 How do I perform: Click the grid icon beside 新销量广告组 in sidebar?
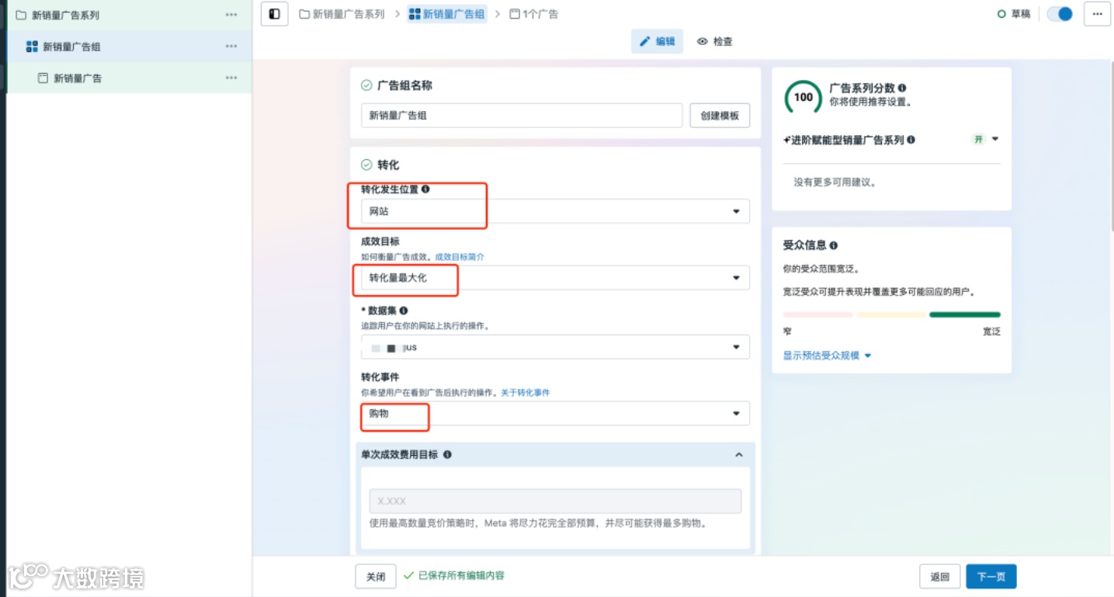pyautogui.click(x=32, y=47)
